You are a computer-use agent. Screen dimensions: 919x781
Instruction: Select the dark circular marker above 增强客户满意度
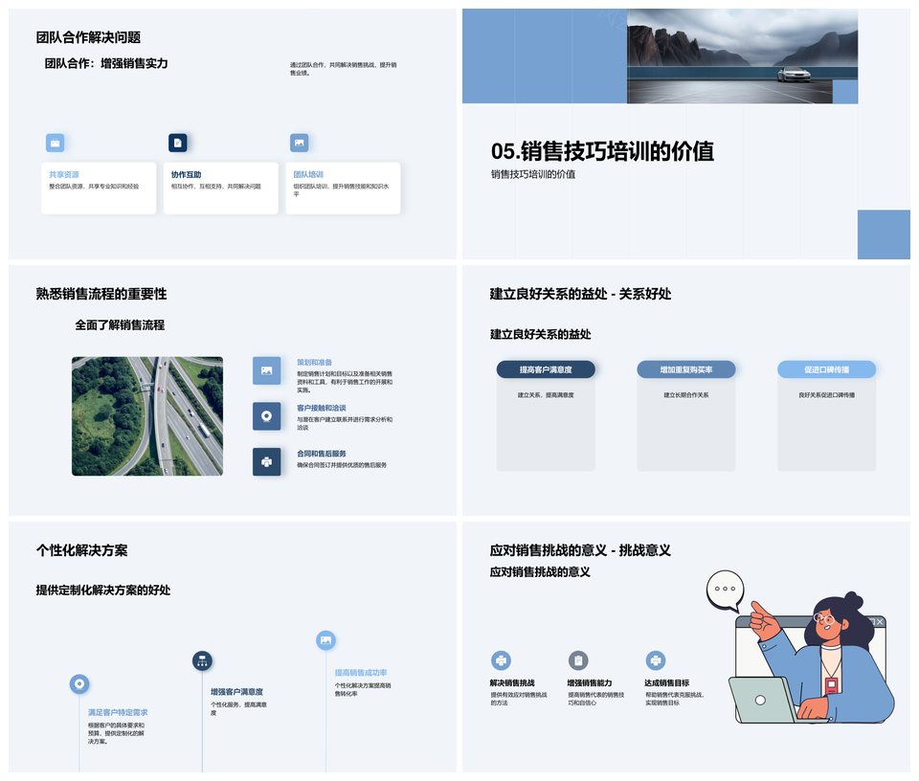tap(202, 660)
